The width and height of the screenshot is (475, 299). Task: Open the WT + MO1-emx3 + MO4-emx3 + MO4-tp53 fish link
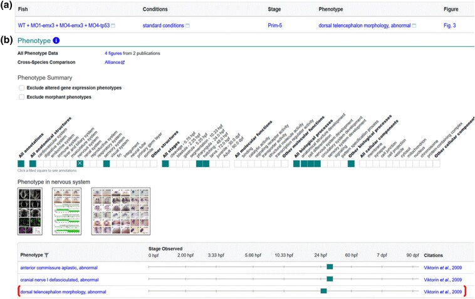coord(64,26)
